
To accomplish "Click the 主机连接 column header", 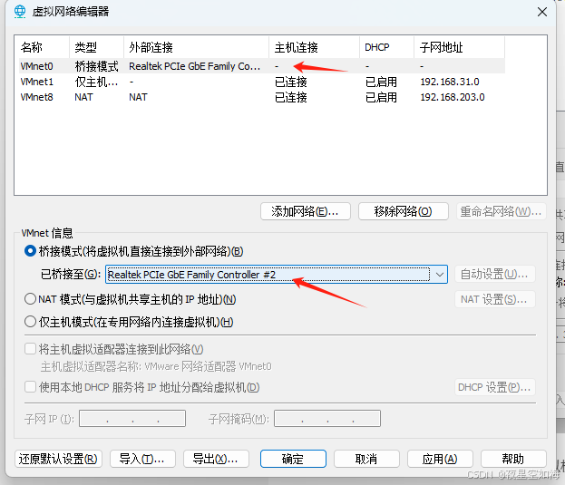I will pyautogui.click(x=314, y=47).
